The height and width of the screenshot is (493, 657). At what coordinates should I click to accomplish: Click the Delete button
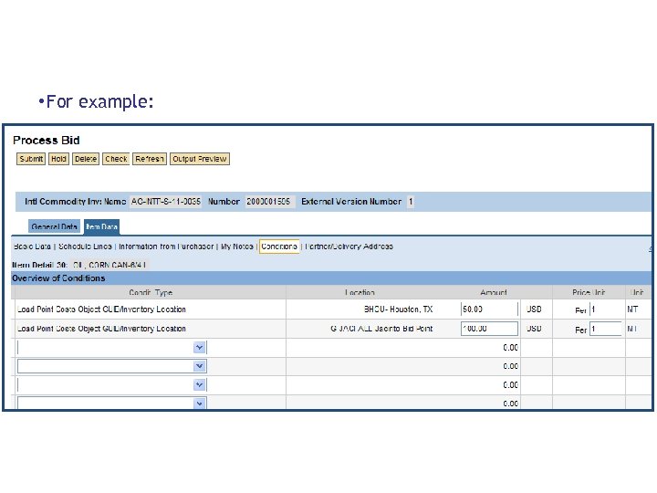click(x=86, y=159)
